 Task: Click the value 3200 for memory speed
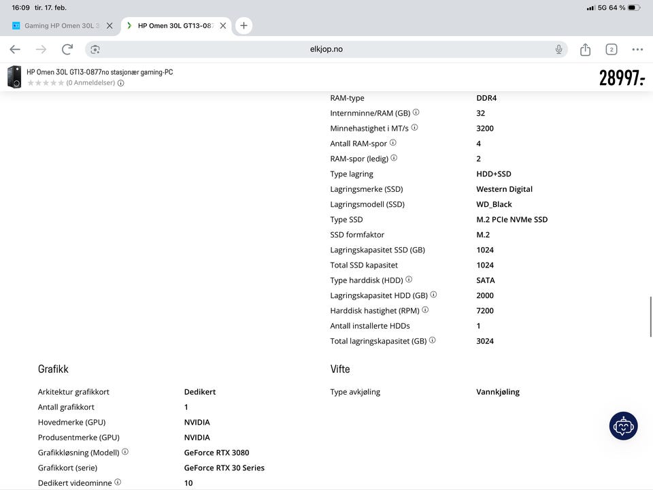click(485, 129)
